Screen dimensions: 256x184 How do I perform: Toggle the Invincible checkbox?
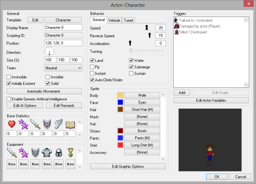click(x=9, y=77)
